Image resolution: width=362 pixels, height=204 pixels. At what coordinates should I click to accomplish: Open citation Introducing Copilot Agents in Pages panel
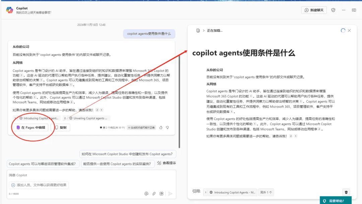(230, 192)
